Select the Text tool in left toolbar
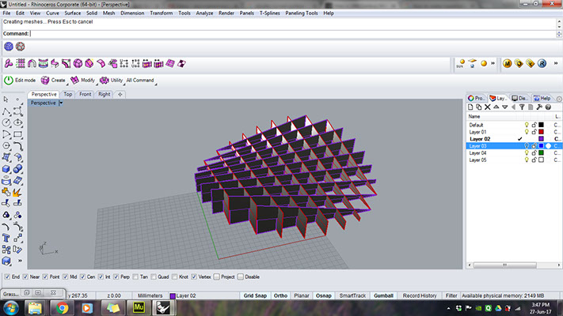The image size is (563, 316). [x=6, y=239]
